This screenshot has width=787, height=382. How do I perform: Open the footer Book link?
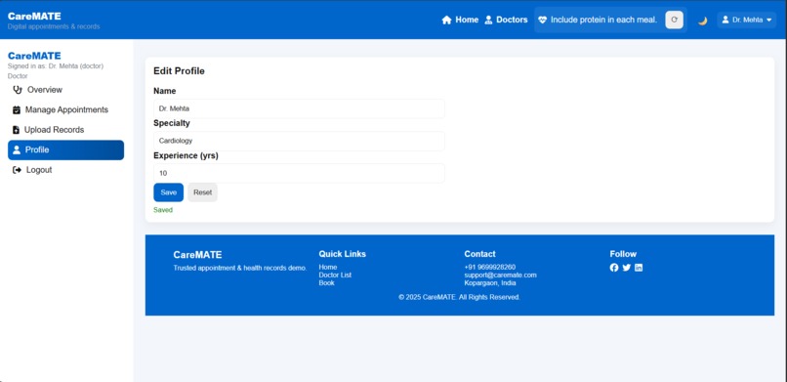point(326,283)
